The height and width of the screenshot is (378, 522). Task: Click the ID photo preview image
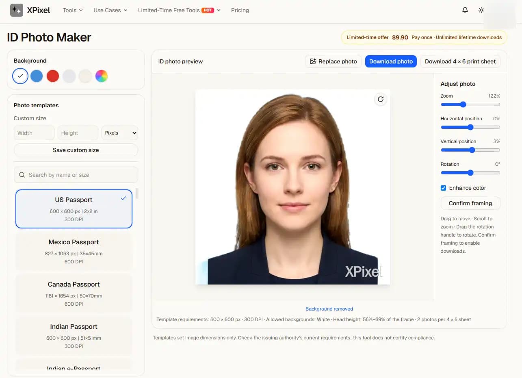[x=293, y=187]
